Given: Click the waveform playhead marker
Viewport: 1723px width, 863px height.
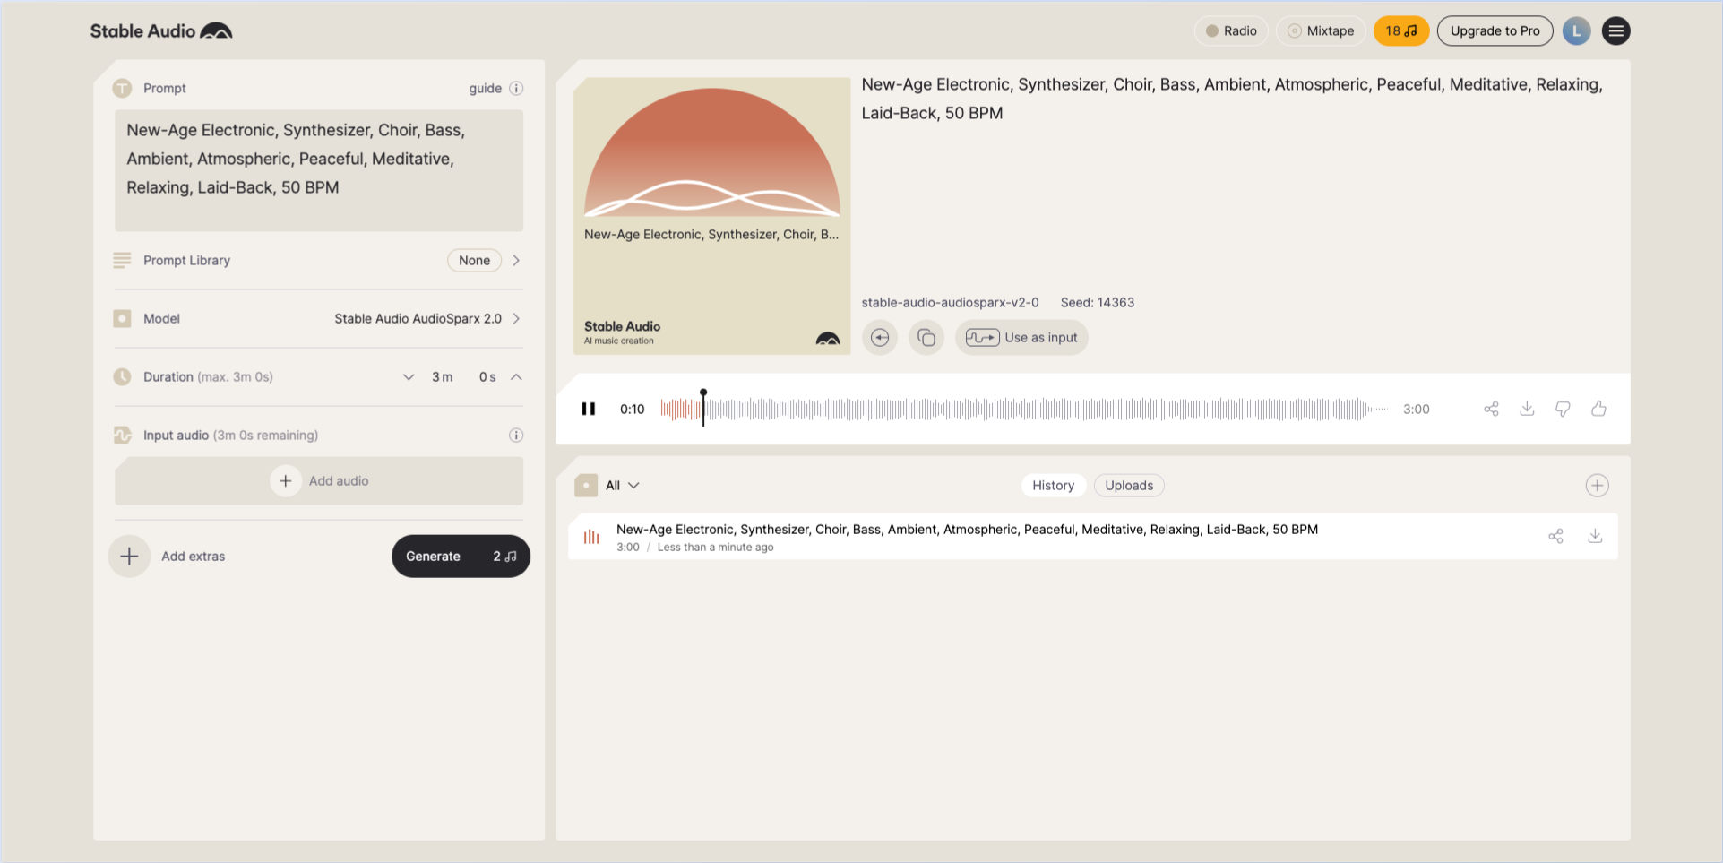Looking at the screenshot, I should click(703, 408).
